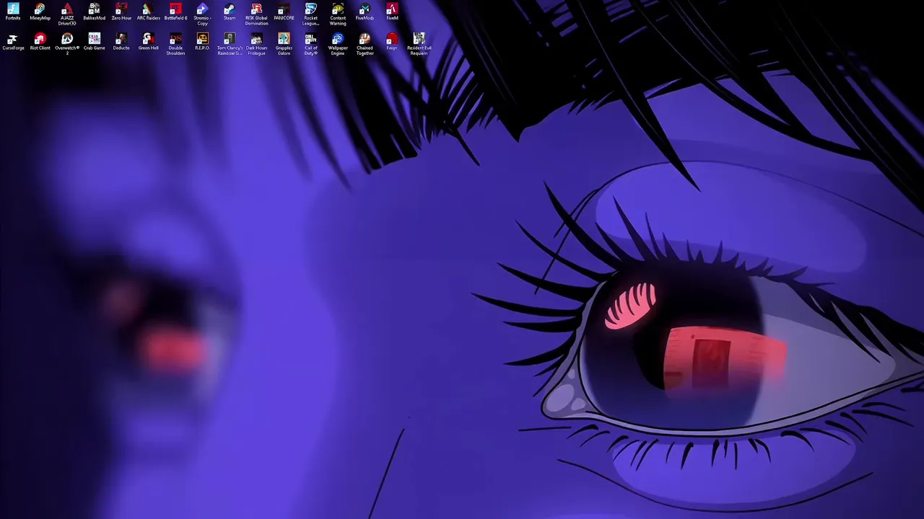Select the Battlefield 6 icon
The image size is (924, 519).
[175, 12]
